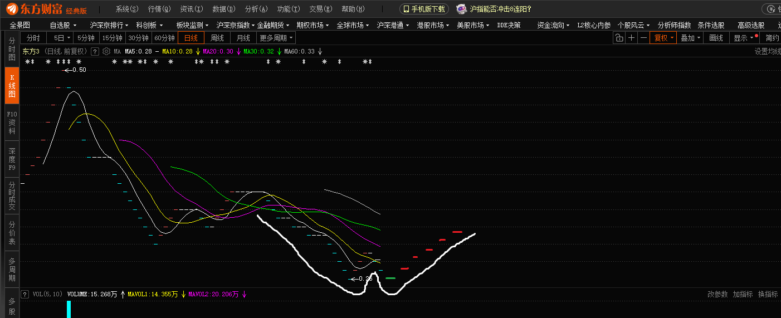Image resolution: width=781 pixels, height=318 pixels.
Task: Open 显示 display dropdown
Action: point(744,38)
